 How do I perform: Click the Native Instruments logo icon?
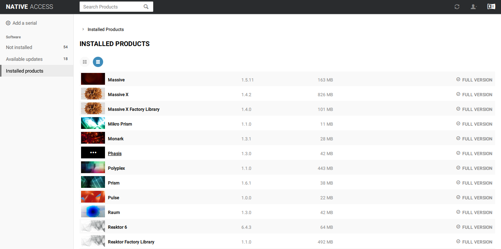(x=491, y=7)
